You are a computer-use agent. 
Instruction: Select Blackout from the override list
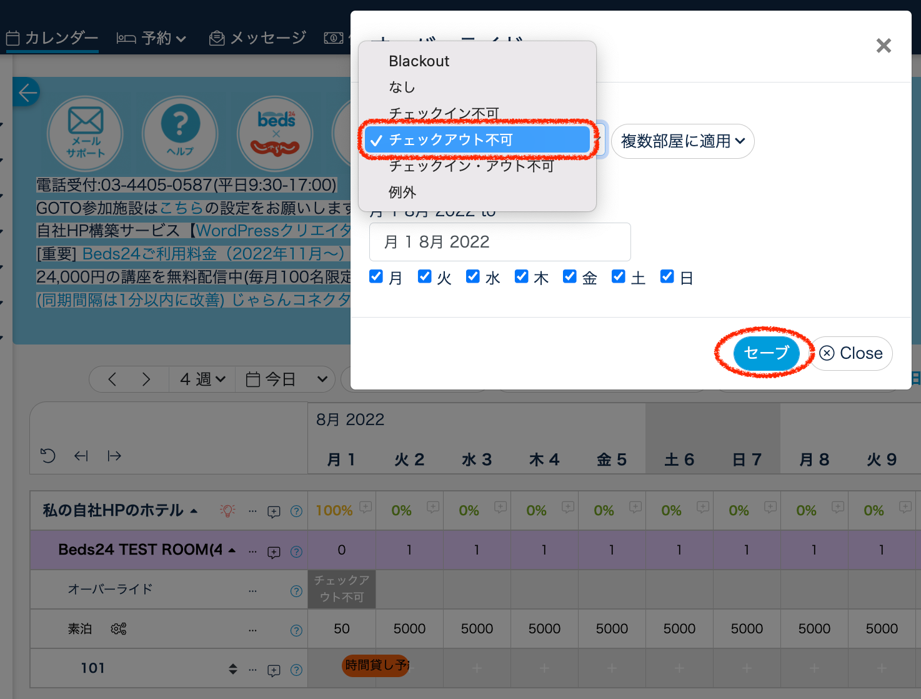coord(419,61)
